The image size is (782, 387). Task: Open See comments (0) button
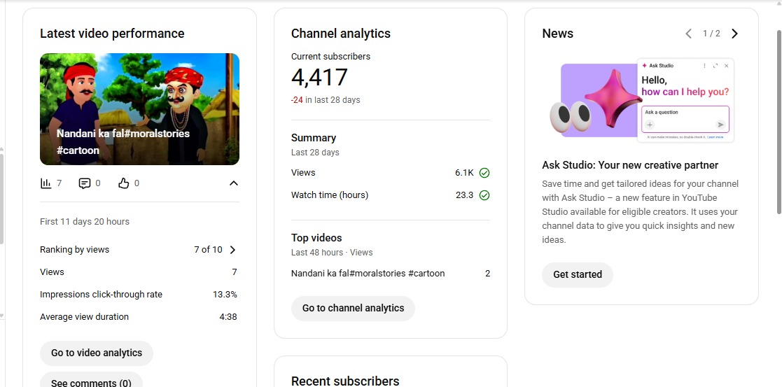point(91,381)
